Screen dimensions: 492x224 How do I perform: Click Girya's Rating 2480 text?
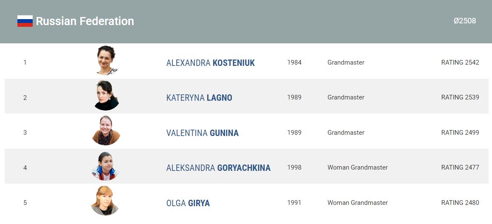460,203
